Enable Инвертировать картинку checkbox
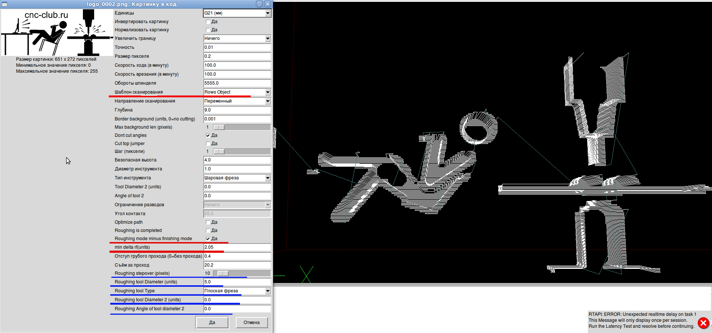 tap(208, 22)
